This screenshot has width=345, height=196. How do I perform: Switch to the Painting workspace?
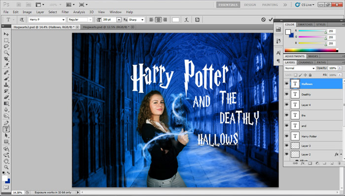click(270, 4)
